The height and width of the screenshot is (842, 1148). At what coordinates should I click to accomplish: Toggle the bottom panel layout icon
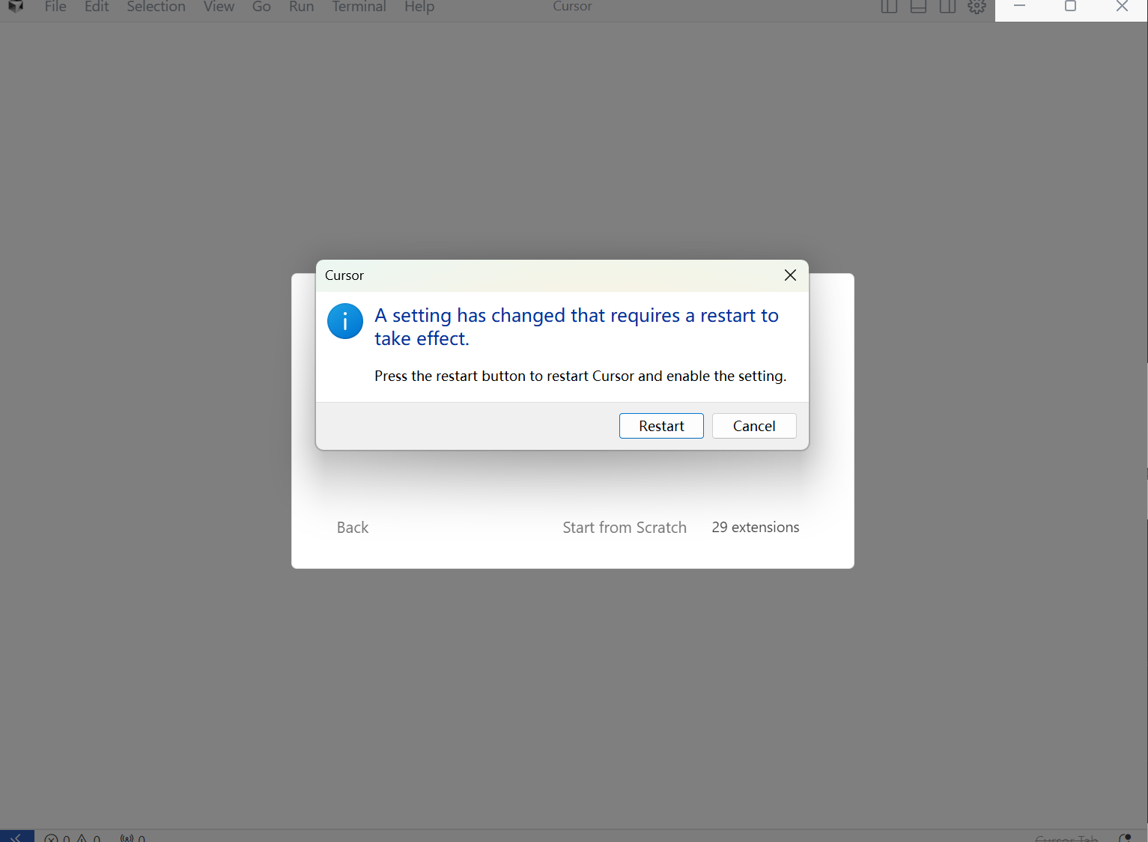point(918,7)
